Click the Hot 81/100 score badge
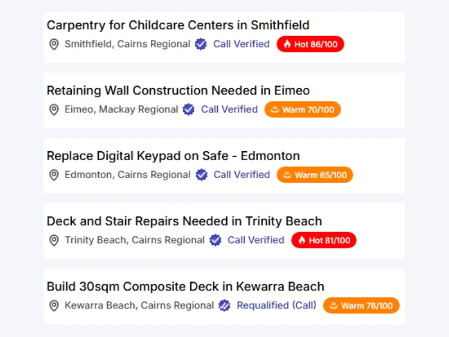The width and height of the screenshot is (449, 337). pos(324,240)
